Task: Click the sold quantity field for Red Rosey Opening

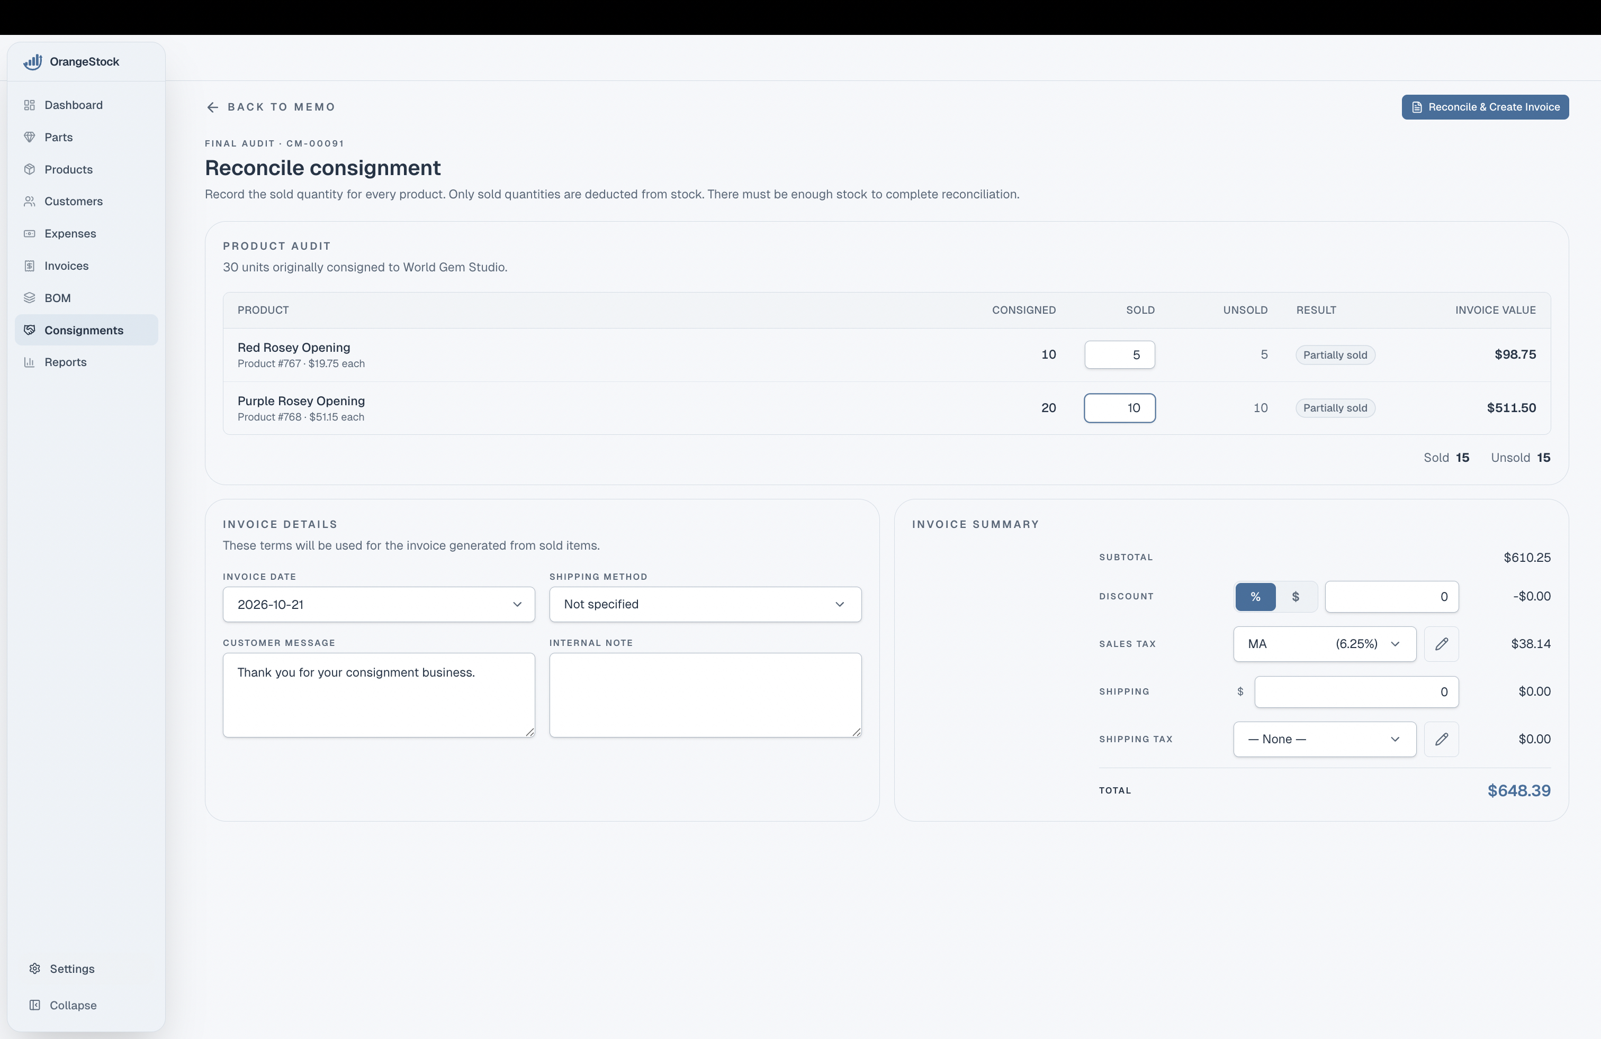Action: click(1119, 355)
